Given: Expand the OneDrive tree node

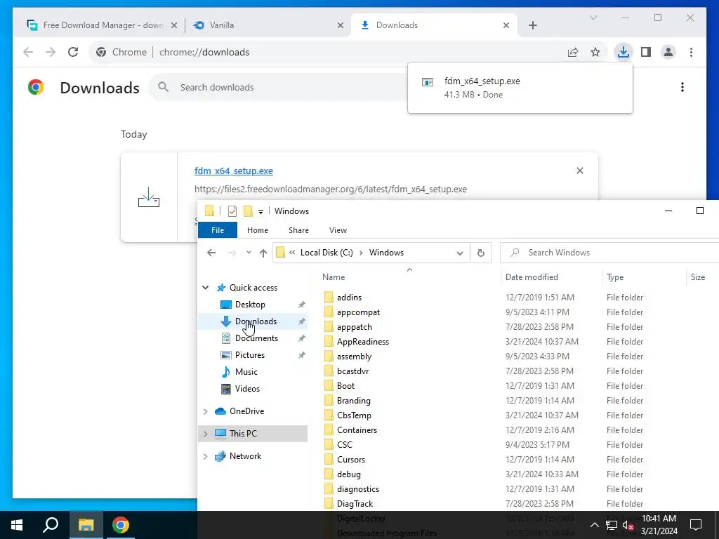Looking at the screenshot, I should 206,411.
